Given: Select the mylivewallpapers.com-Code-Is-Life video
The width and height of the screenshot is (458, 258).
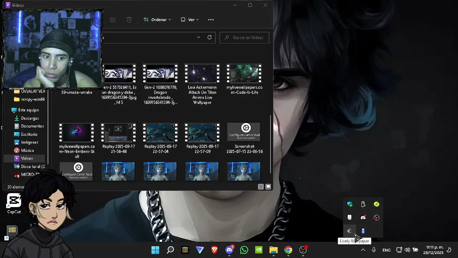Looking at the screenshot, I should (x=244, y=80).
